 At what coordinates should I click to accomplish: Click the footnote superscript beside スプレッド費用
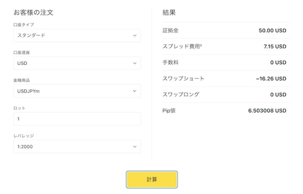pos(202,45)
